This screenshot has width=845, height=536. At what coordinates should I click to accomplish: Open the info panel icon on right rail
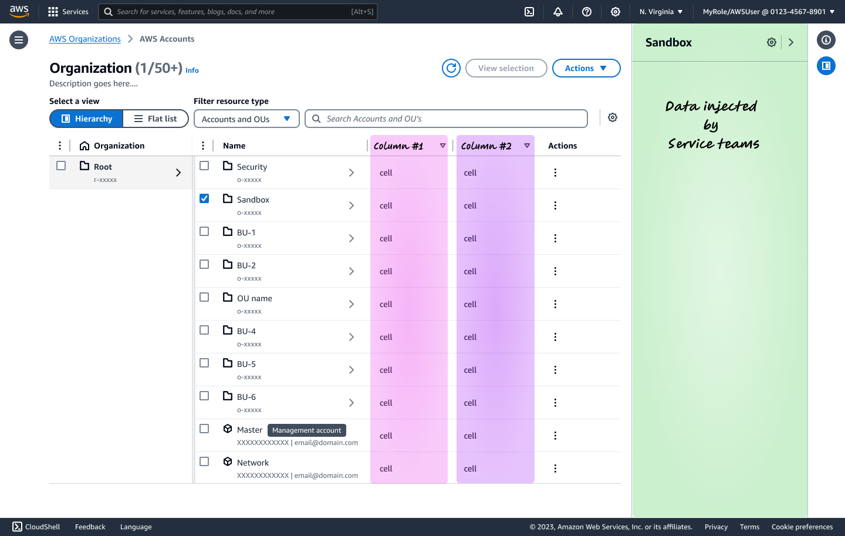coord(826,40)
